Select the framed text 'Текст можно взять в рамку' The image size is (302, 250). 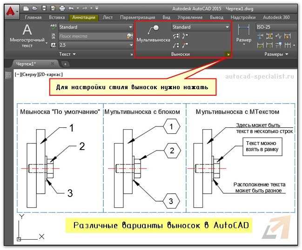tap(262, 146)
